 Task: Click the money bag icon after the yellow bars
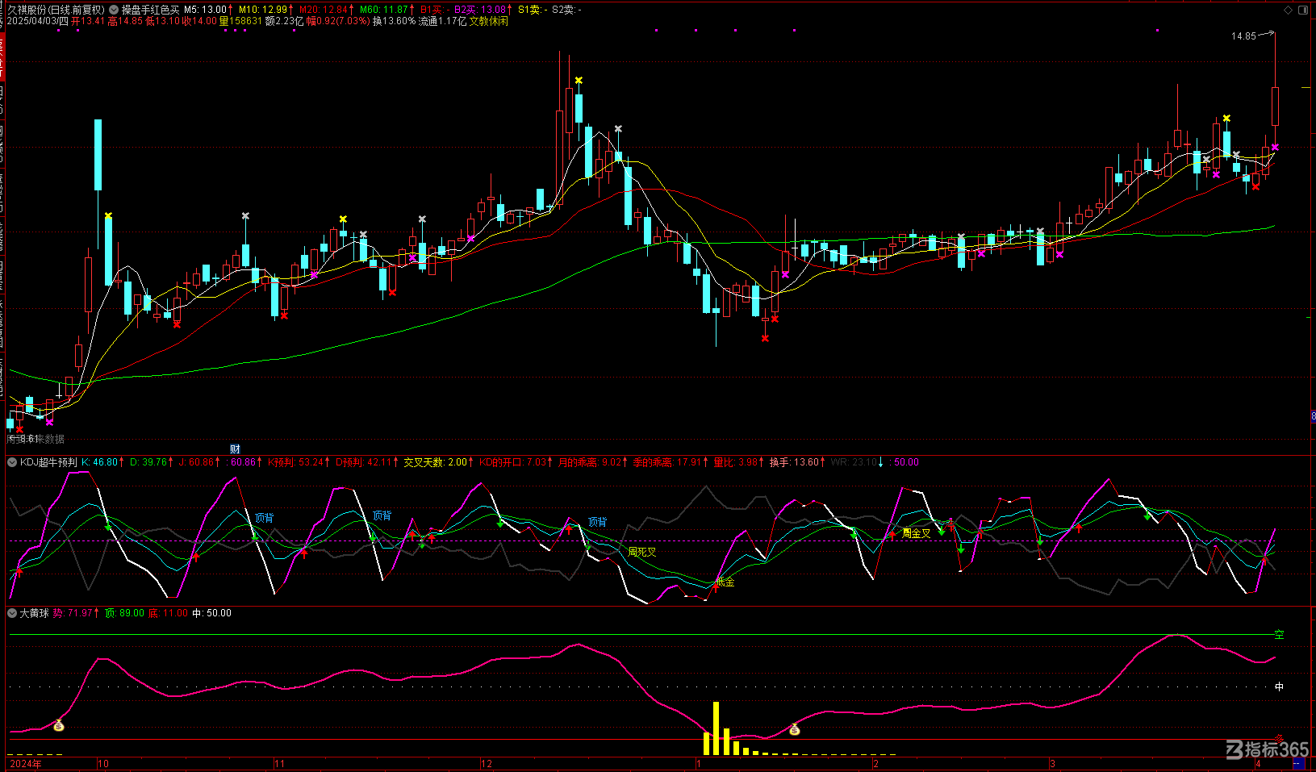click(794, 730)
